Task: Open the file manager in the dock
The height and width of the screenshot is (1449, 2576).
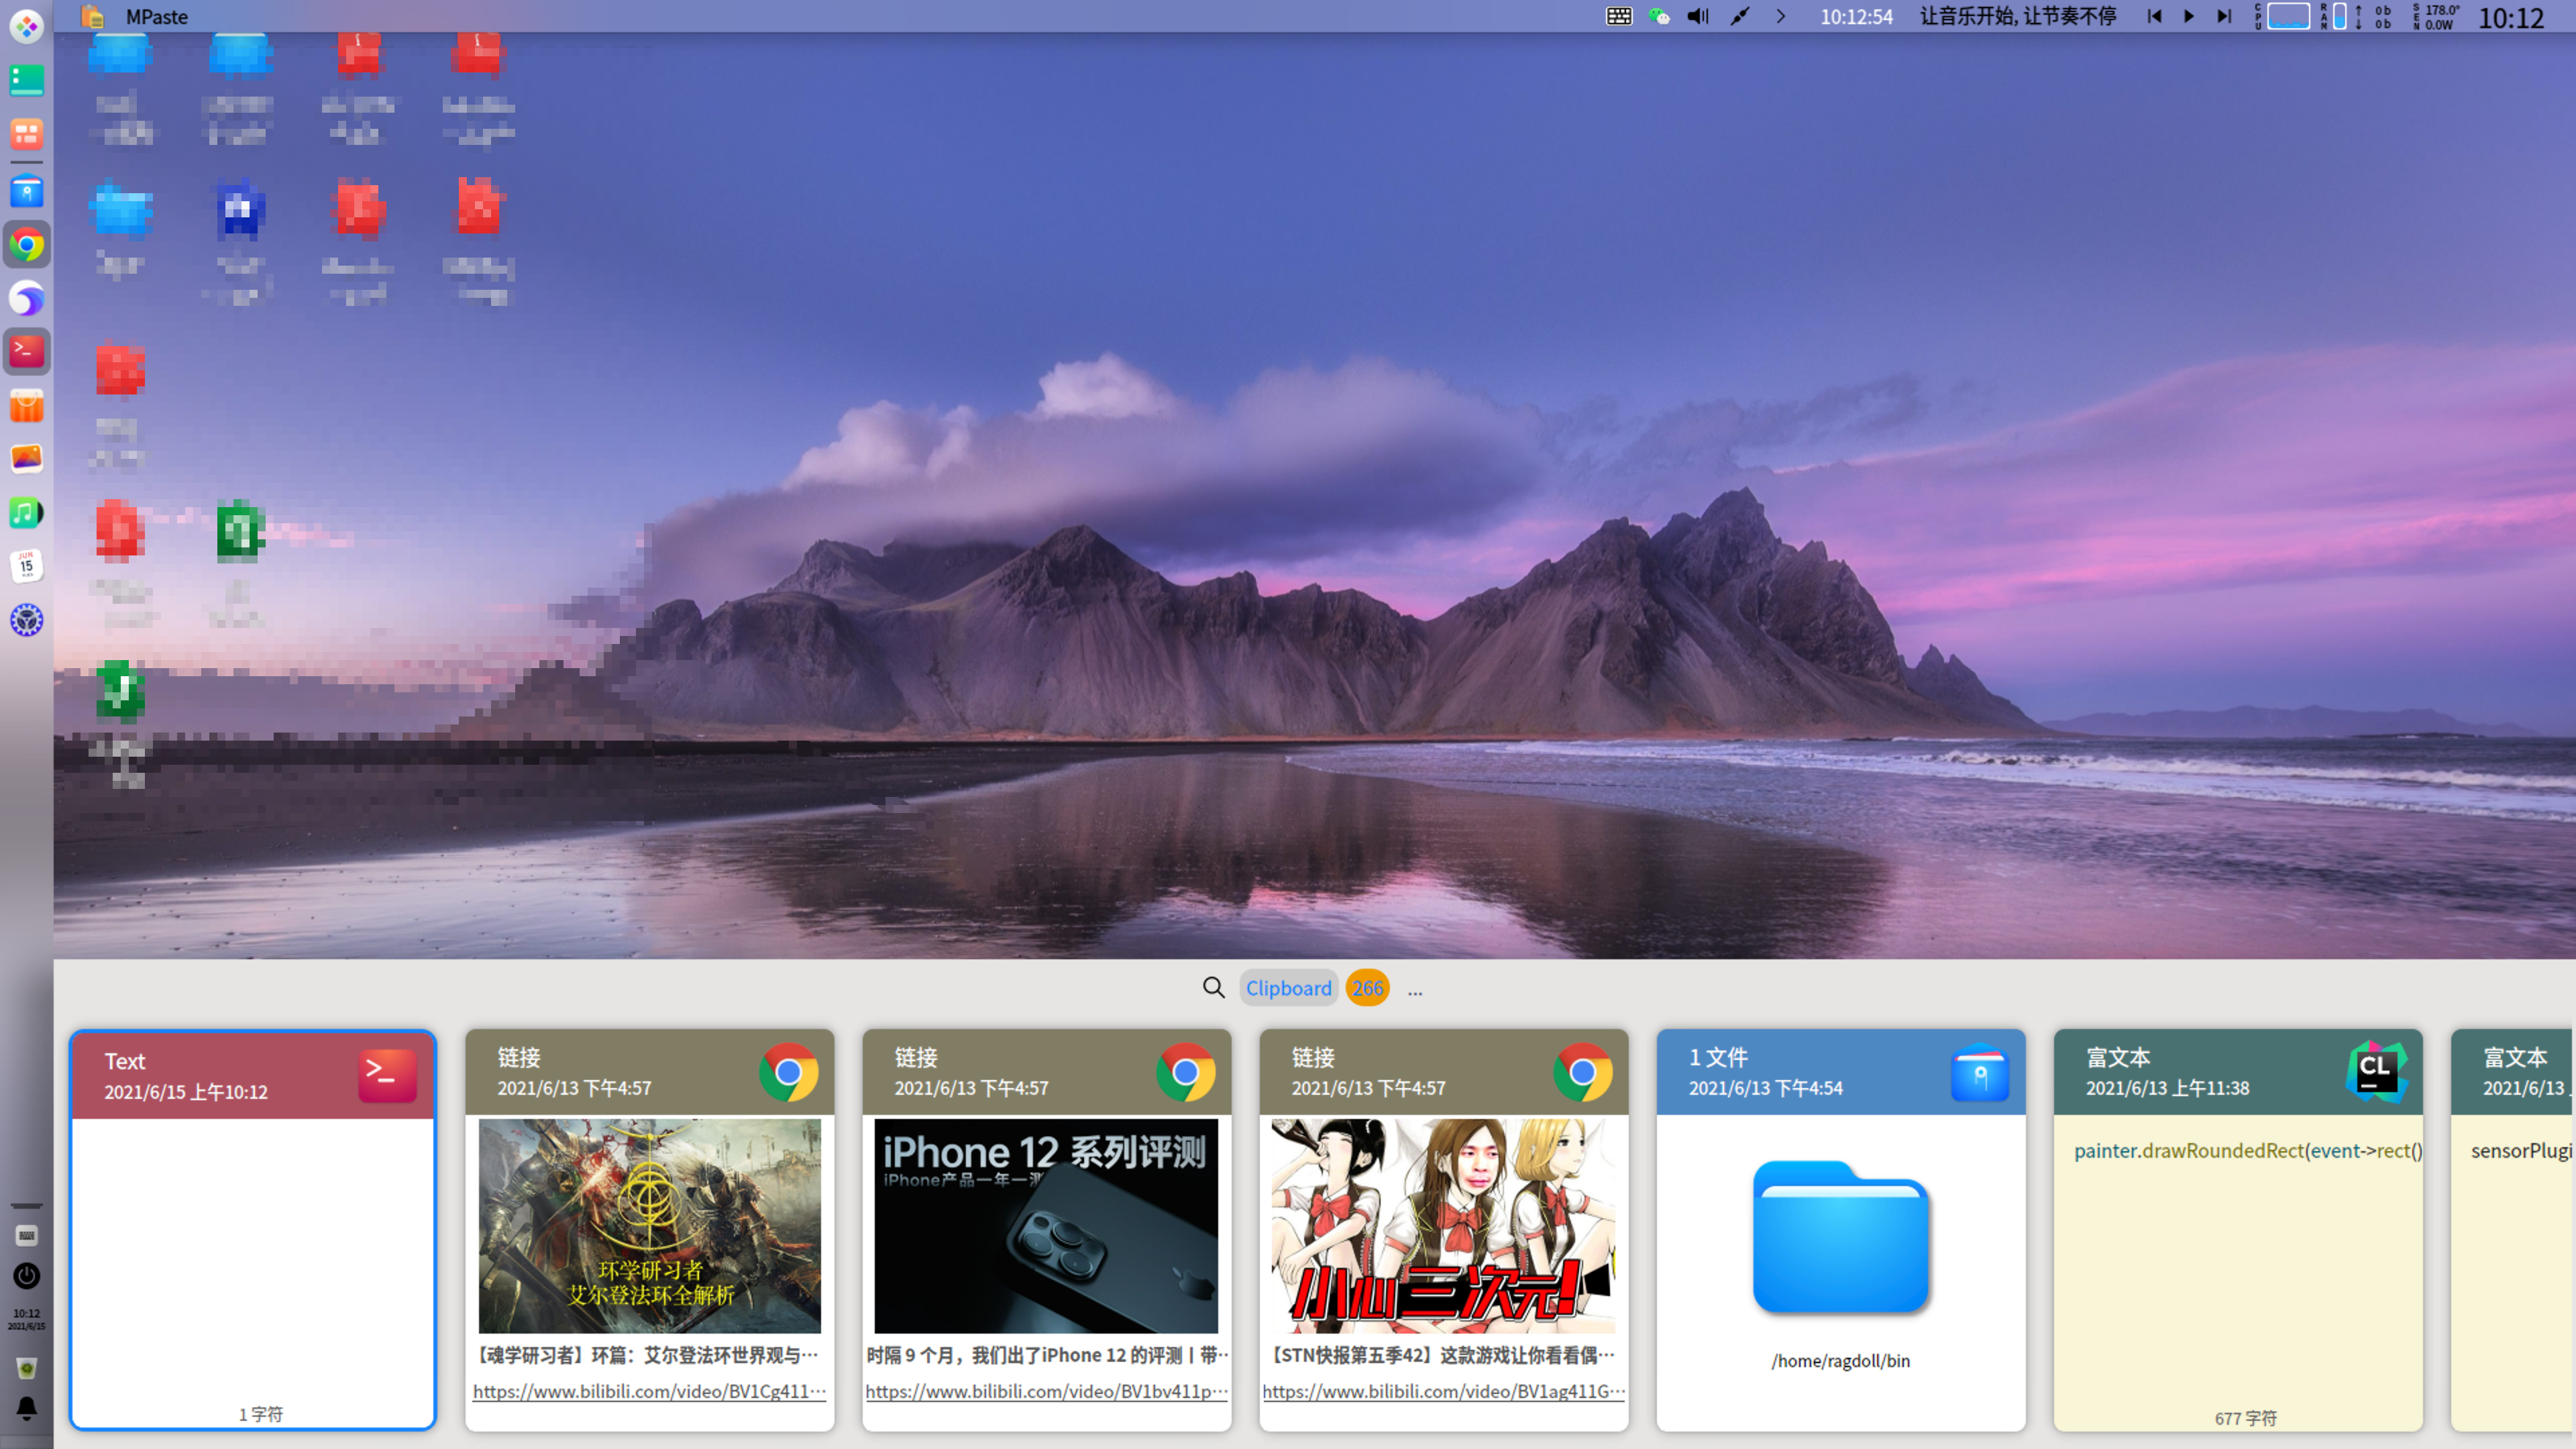Action: pyautogui.click(x=27, y=190)
